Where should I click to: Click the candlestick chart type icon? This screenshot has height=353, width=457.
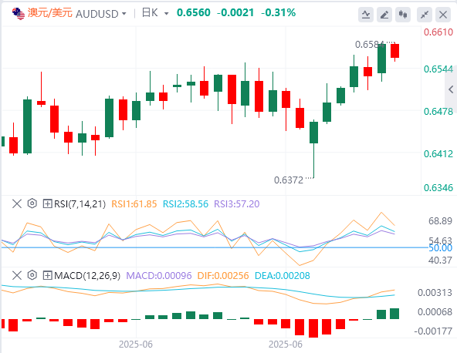(x=403, y=15)
